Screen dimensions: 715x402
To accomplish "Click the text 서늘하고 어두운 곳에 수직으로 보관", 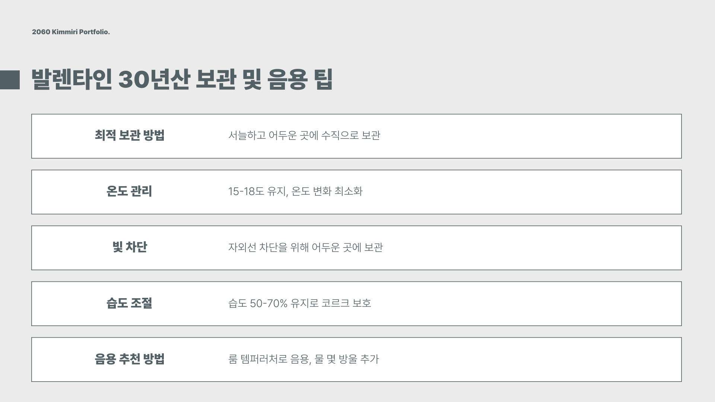I will pyautogui.click(x=304, y=135).
